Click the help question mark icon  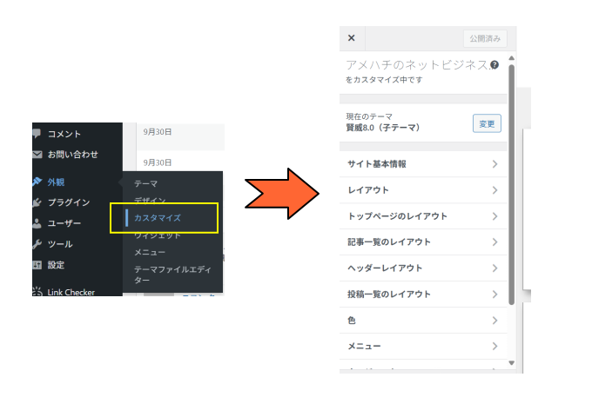pos(494,64)
